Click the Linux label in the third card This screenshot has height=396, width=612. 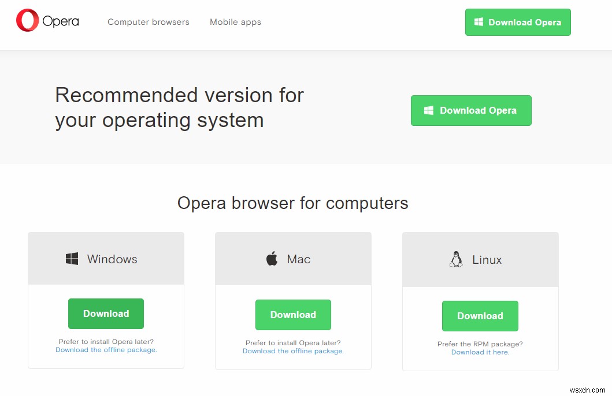pos(487,260)
